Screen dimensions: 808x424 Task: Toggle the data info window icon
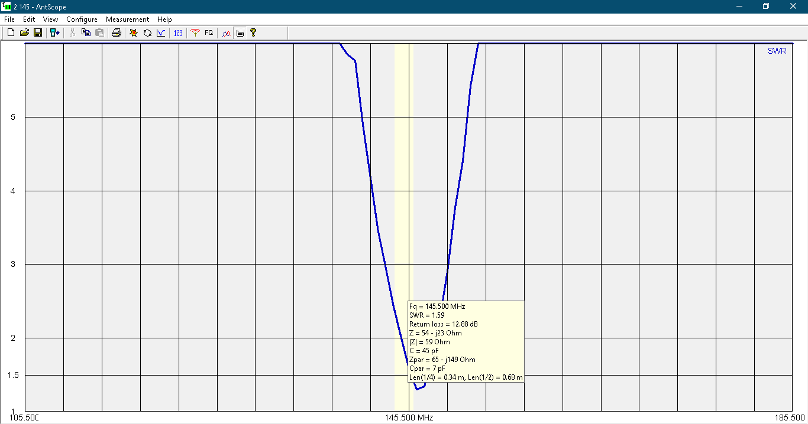click(x=240, y=33)
